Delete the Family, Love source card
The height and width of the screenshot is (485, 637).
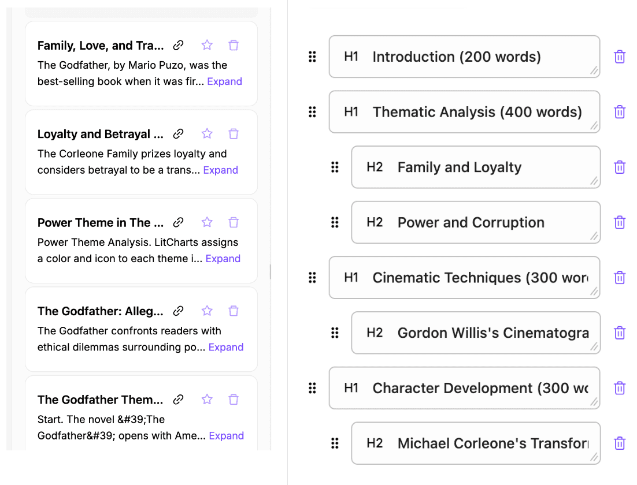[234, 45]
